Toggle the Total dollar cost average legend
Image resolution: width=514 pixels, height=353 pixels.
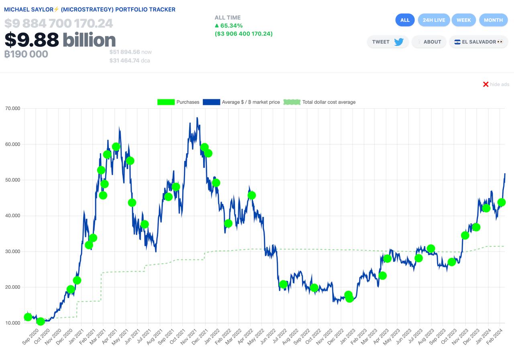coord(320,102)
